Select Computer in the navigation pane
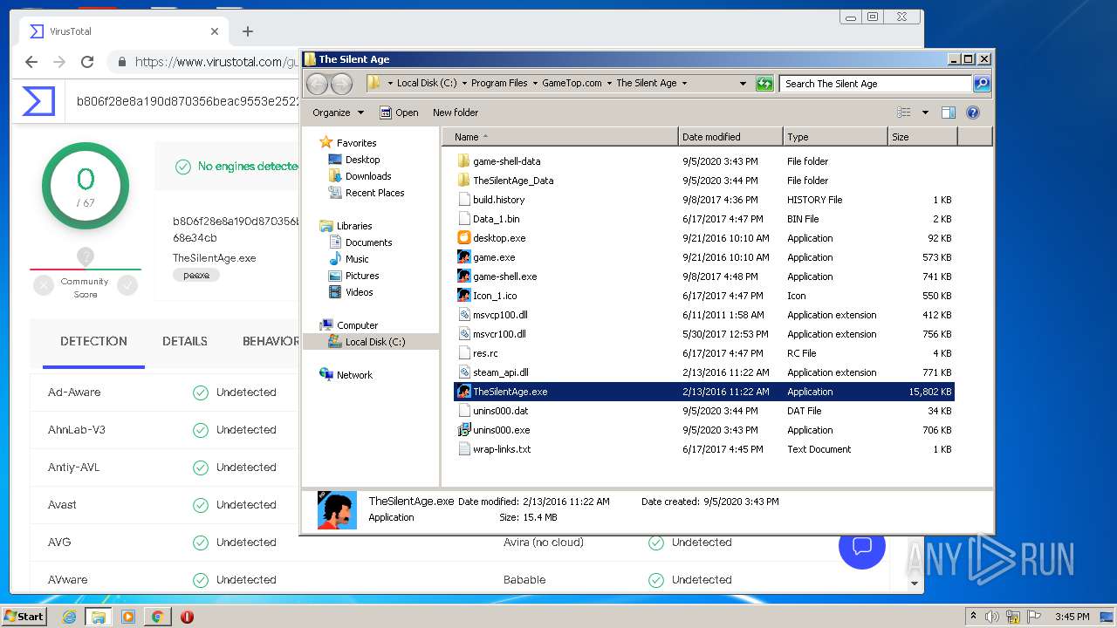Screen dimensions: 1117x628 click(349, 325)
